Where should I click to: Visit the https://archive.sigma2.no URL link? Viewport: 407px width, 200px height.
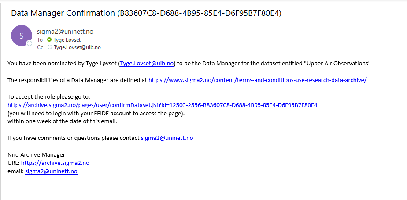[x=55, y=163]
